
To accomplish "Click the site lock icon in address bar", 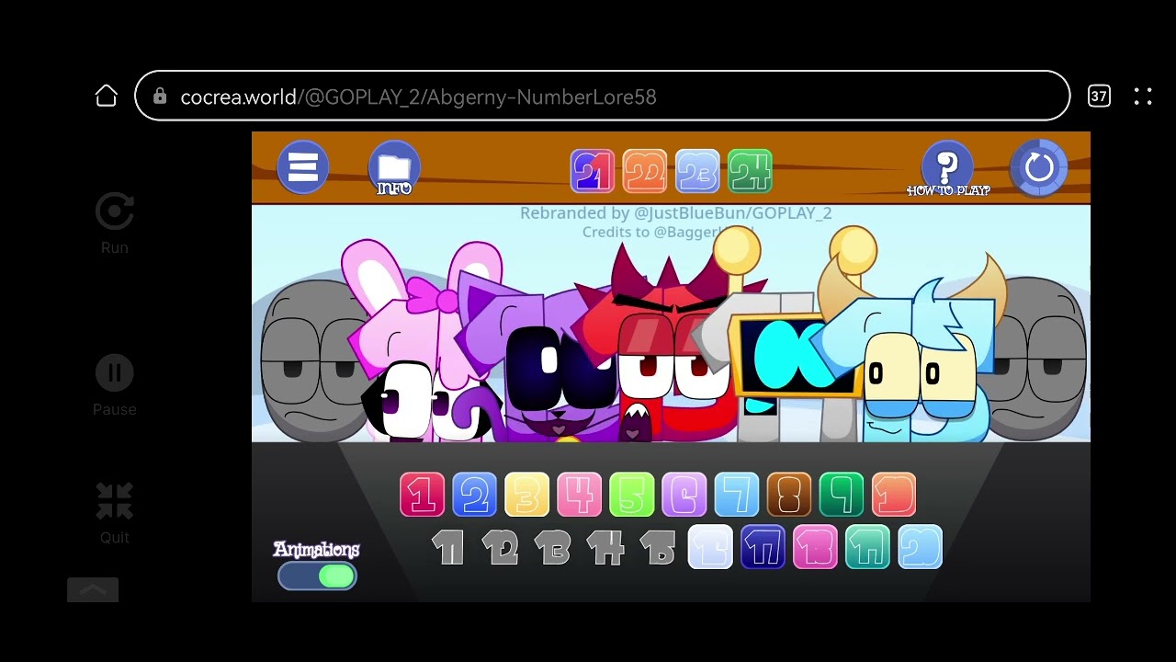I will pos(160,97).
